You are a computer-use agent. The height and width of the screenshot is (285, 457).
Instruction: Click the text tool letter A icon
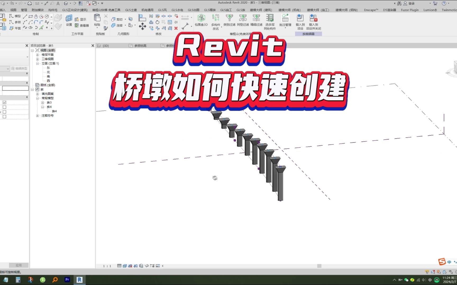[x=58, y=3]
